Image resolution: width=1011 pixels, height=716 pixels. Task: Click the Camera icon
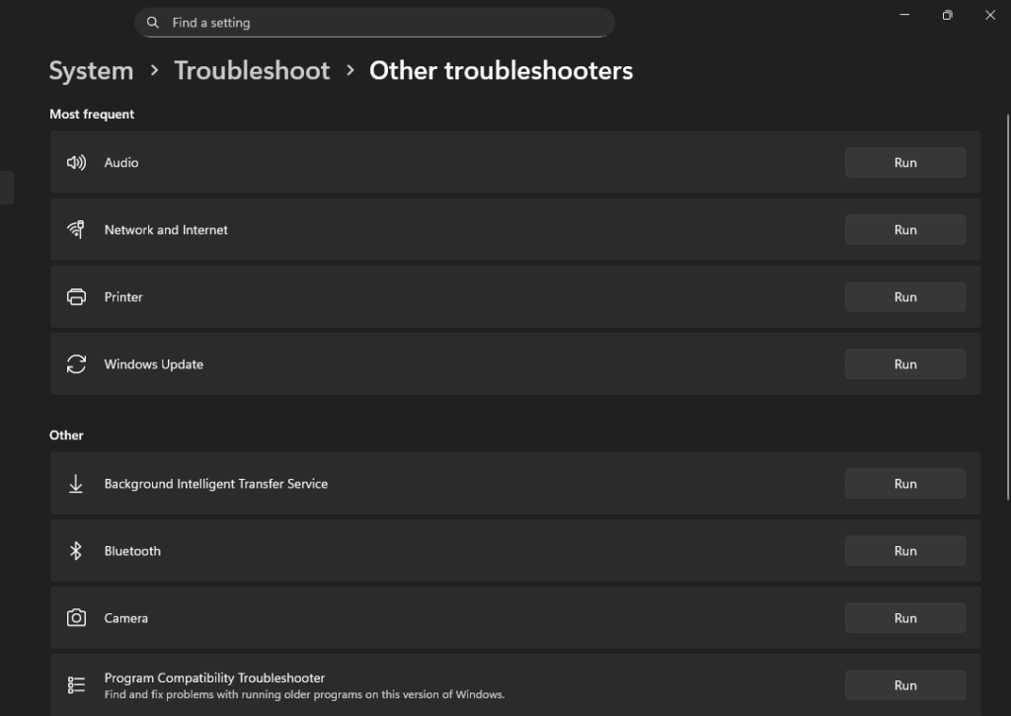76,617
